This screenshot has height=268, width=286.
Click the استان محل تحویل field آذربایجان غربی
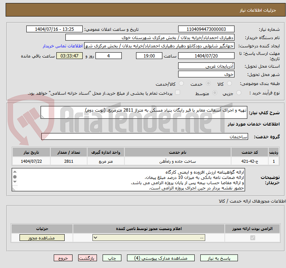(206, 66)
